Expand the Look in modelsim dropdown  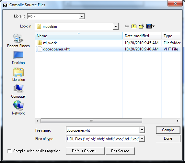116,27
